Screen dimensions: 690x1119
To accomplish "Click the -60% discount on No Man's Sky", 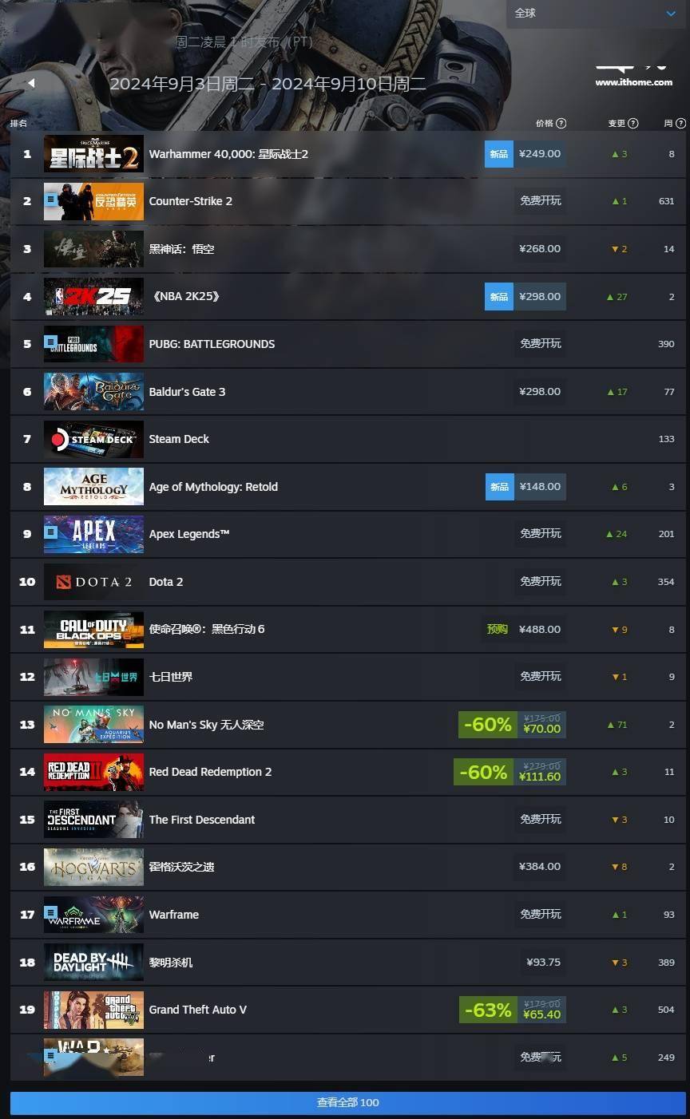I will point(486,725).
